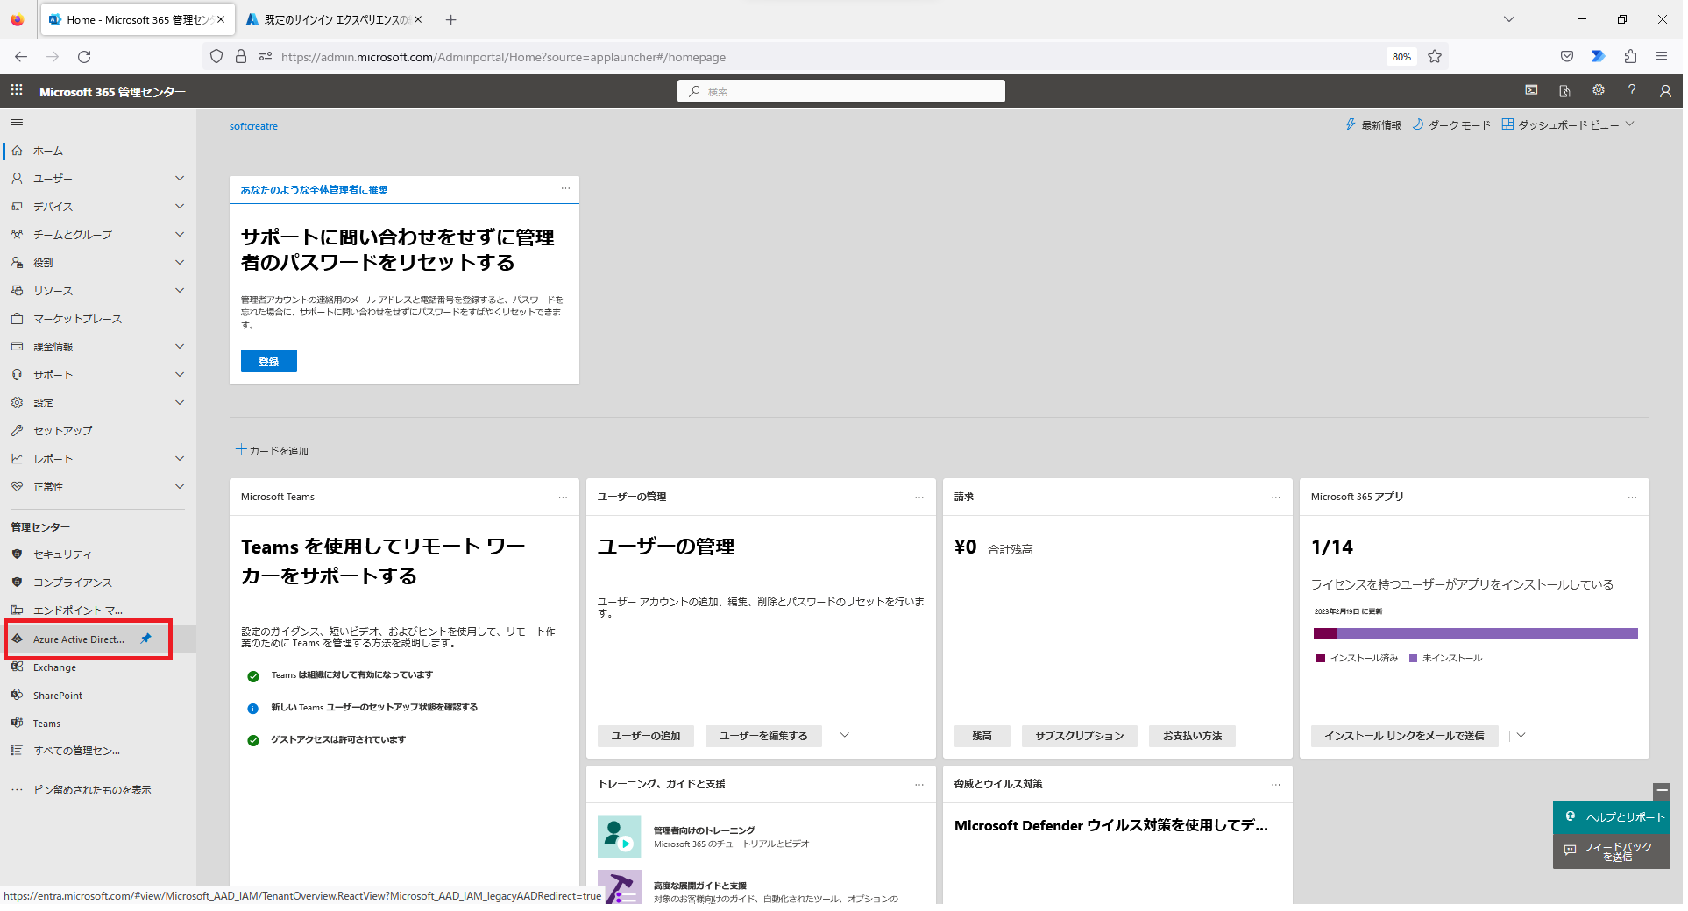Open Firefox application hamburger menu
1688x911 pixels.
[1662, 57]
